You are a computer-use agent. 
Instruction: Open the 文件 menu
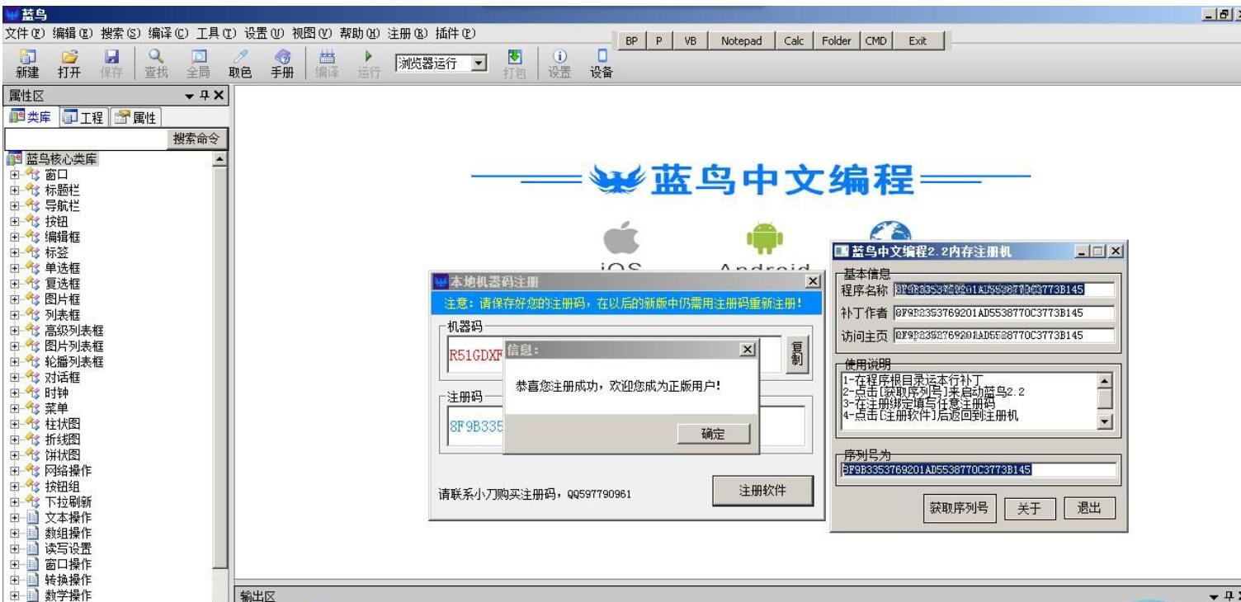pyautogui.click(x=26, y=32)
